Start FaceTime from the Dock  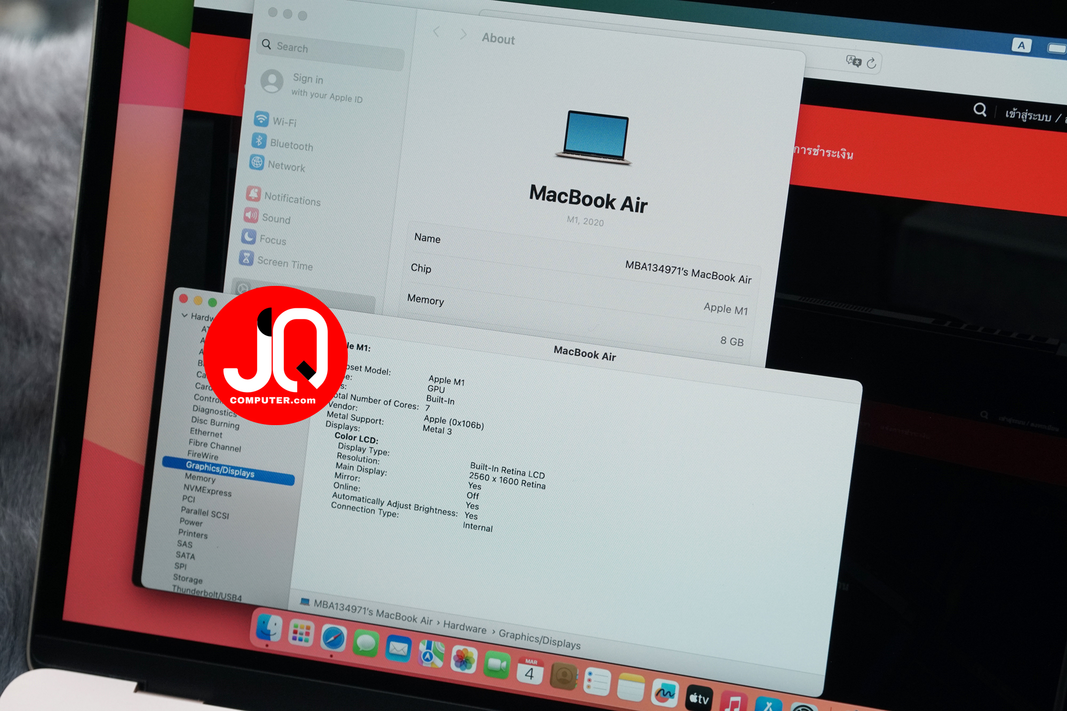[497, 665]
